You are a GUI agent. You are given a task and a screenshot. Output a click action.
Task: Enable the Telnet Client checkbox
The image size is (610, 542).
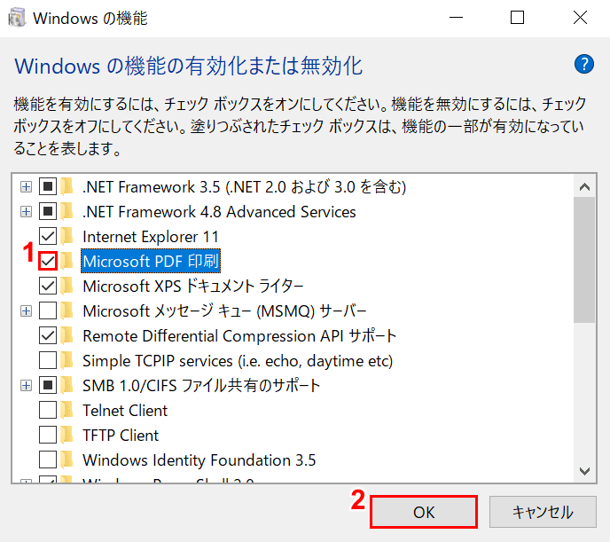pyautogui.click(x=48, y=410)
